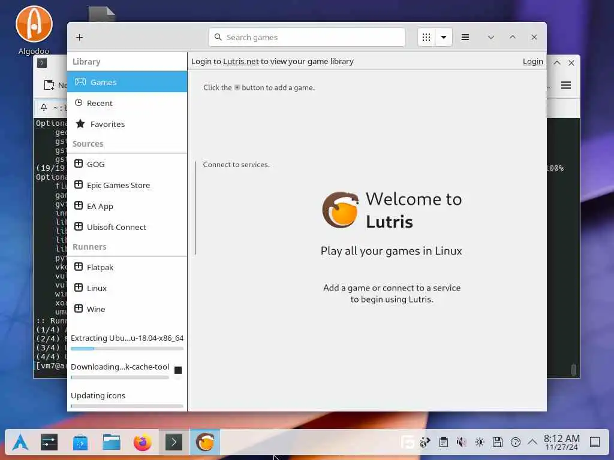Viewport: 614px width, 460px height.
Task: Click the clock icon beside Recent
Action: coord(79,102)
